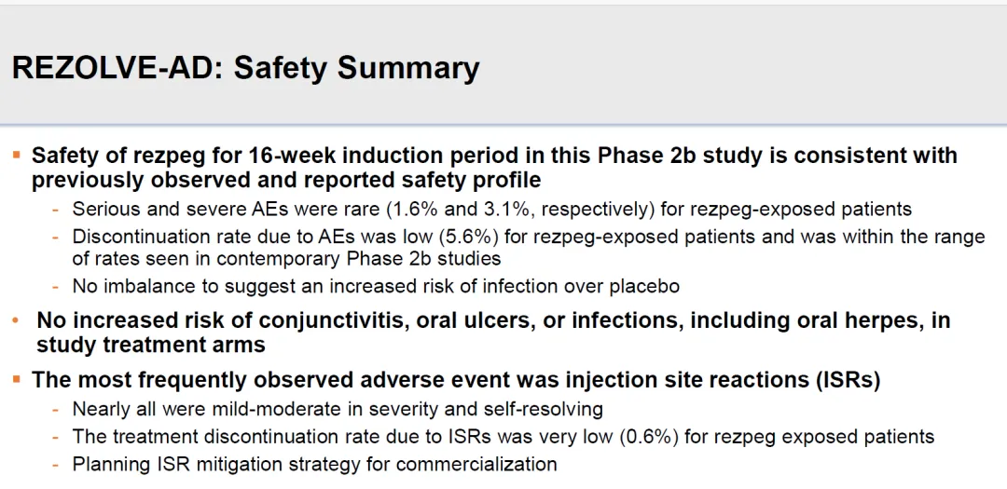Image resolution: width=1007 pixels, height=489 pixels.
Task: Click the "Planning ISR mitigation strategy" sub-bullet
Action: coord(314,464)
